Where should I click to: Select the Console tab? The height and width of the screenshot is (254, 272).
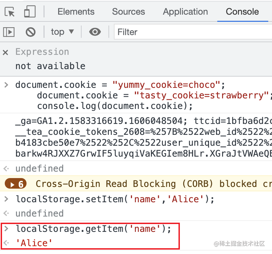tap(242, 12)
